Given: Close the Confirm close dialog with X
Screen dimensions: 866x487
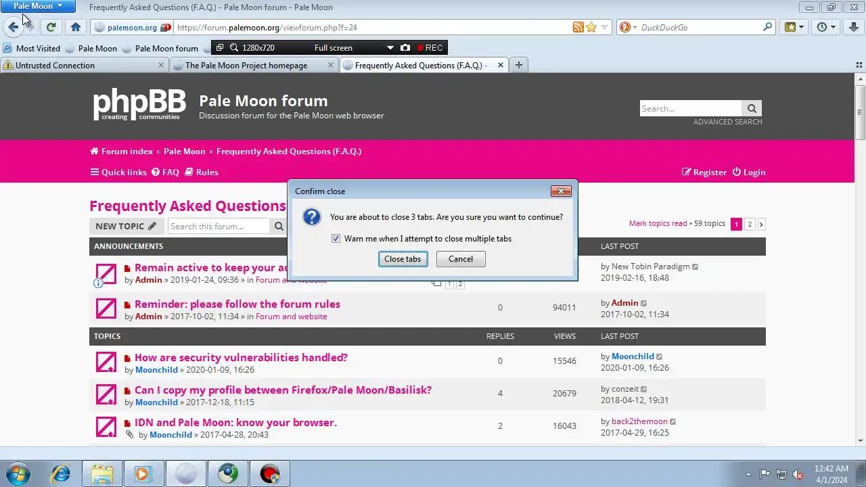Looking at the screenshot, I should [x=561, y=191].
